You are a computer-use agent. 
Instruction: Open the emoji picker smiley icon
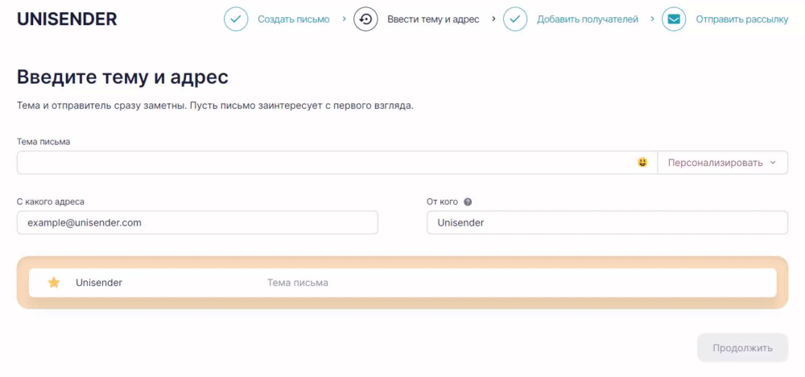click(x=642, y=162)
